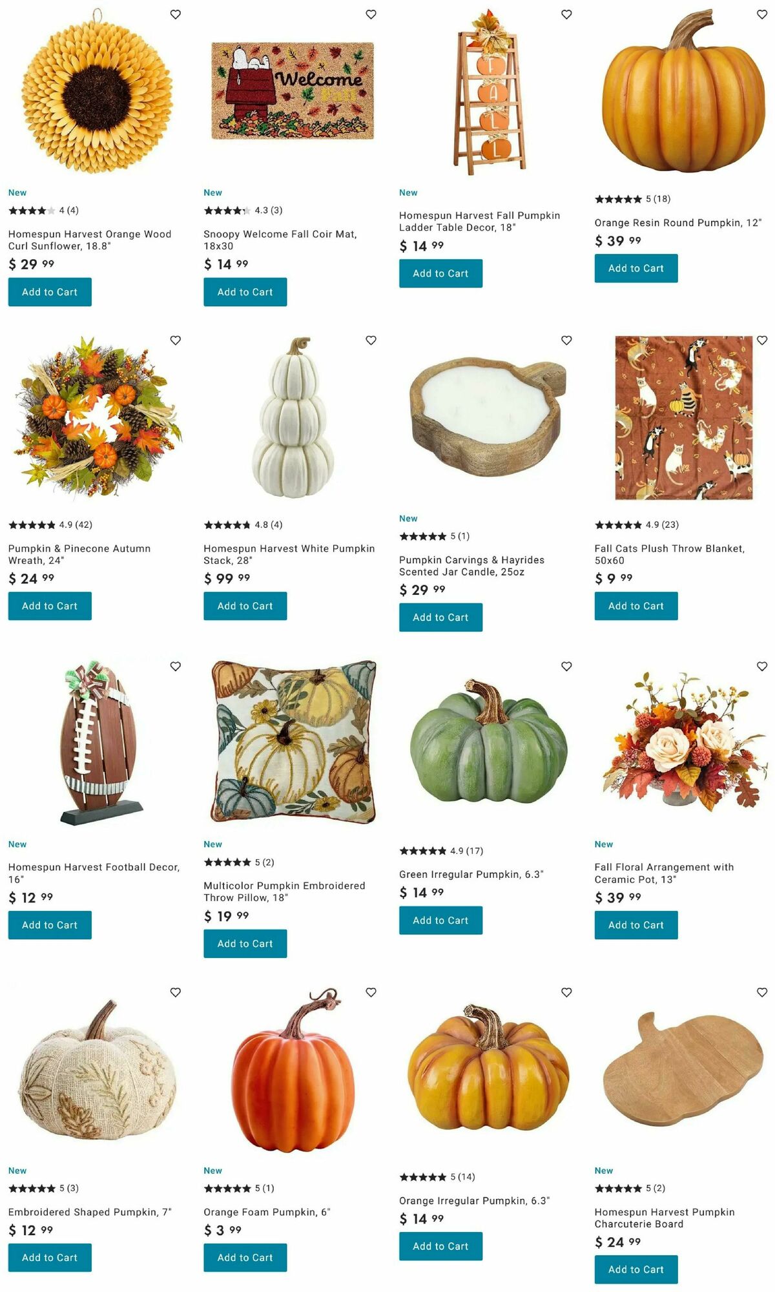
Task: Click heart icon on Snoopy Welcome Fall Coir Mat
Action: tap(371, 14)
